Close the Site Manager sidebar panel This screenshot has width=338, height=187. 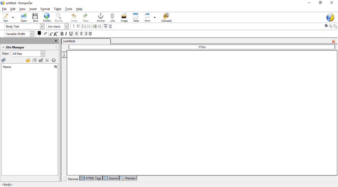pyautogui.click(x=56, y=41)
